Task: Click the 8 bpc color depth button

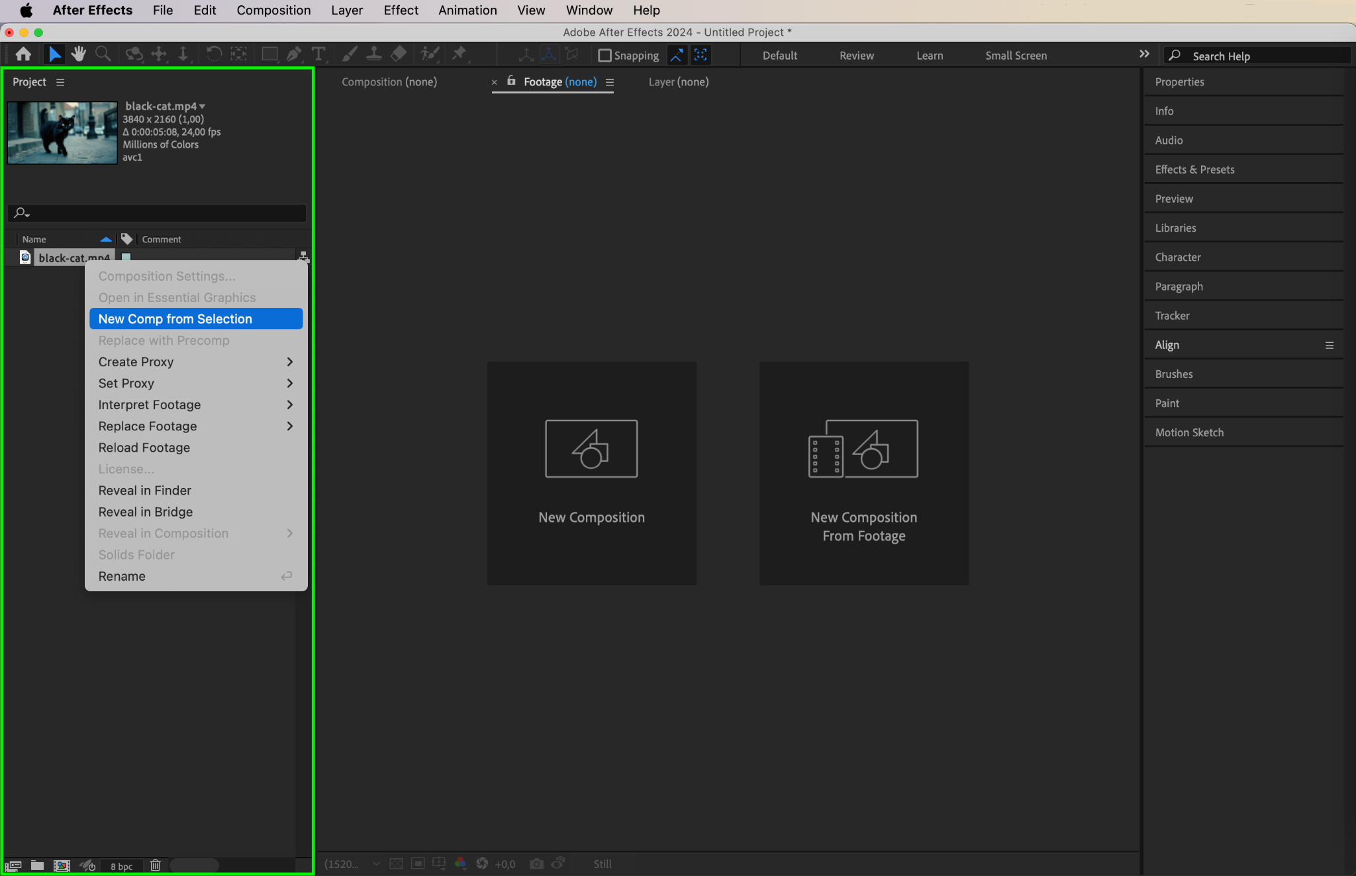Action: [x=121, y=866]
